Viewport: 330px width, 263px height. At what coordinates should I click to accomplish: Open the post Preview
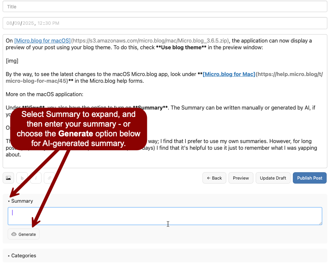[241, 178]
